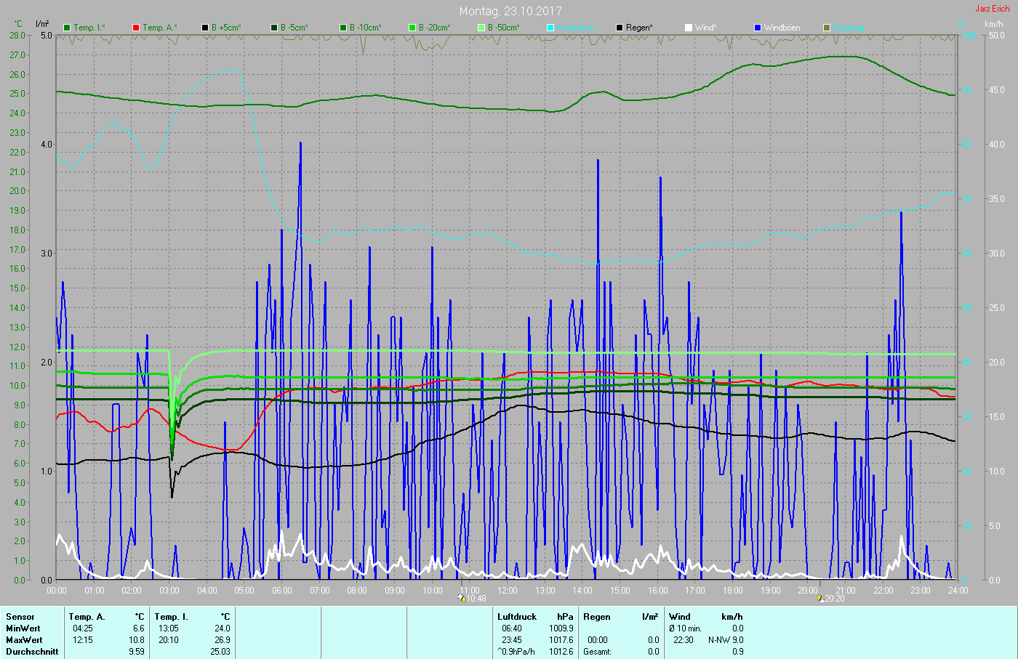1018x659 pixels.
Task: Select the B -5cm legend square
Action: [x=274, y=28]
